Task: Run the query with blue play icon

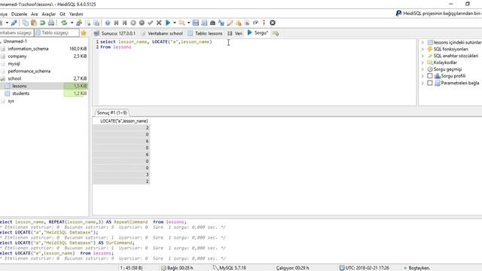Action: tap(168, 23)
